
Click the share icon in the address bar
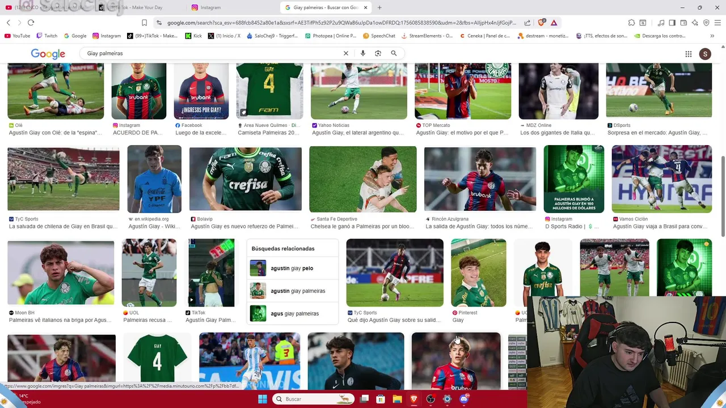click(x=527, y=23)
